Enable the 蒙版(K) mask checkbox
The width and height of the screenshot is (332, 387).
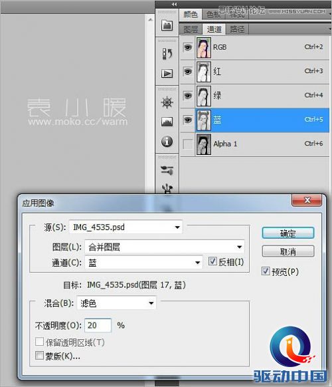click(x=39, y=356)
